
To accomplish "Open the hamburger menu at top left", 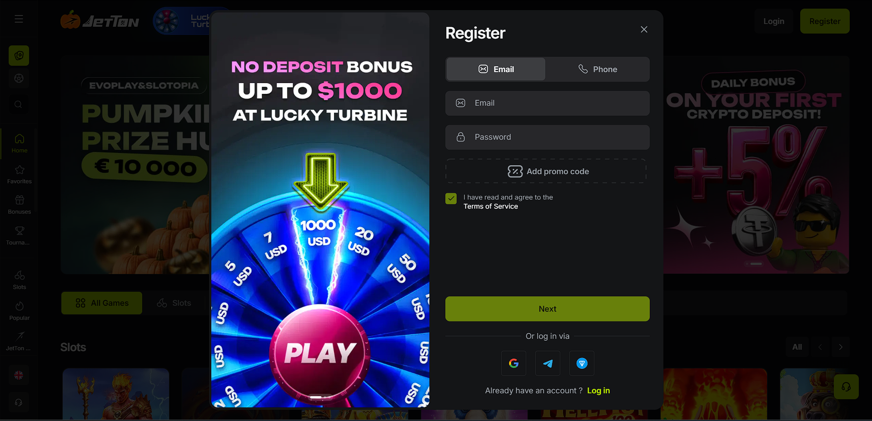I will tap(19, 19).
